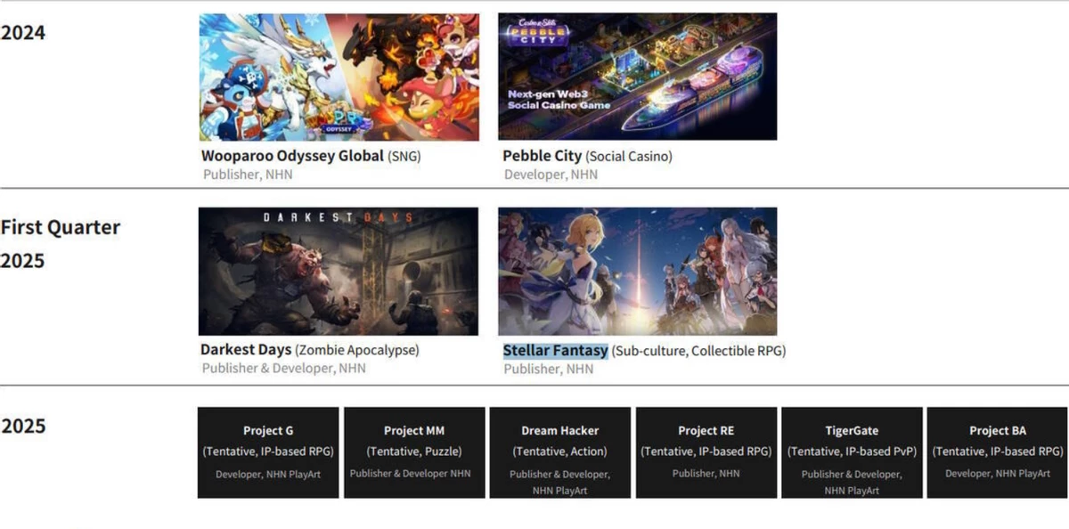Click the Pebble City logo in the banner

537,34
